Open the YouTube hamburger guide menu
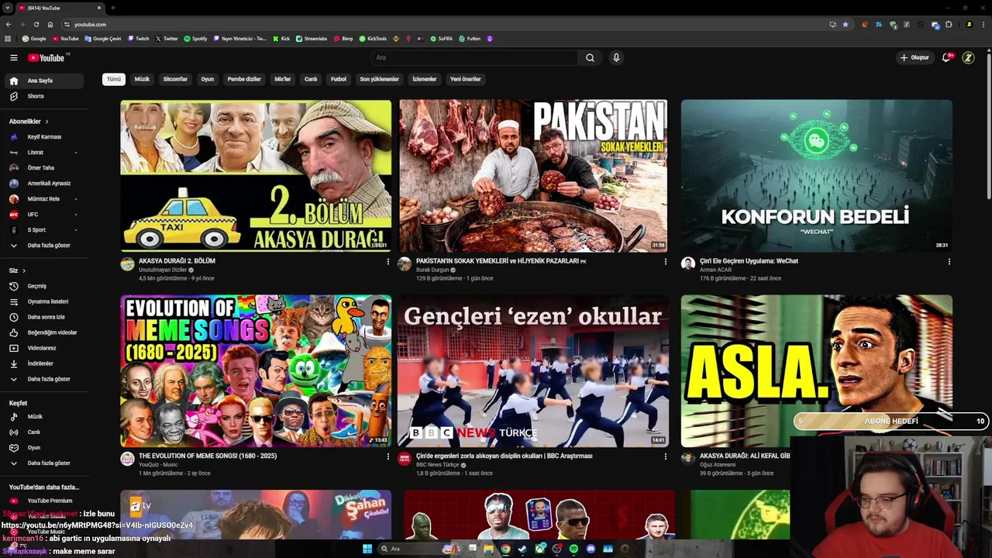Screen dimensions: 992x558 [x=13, y=57]
